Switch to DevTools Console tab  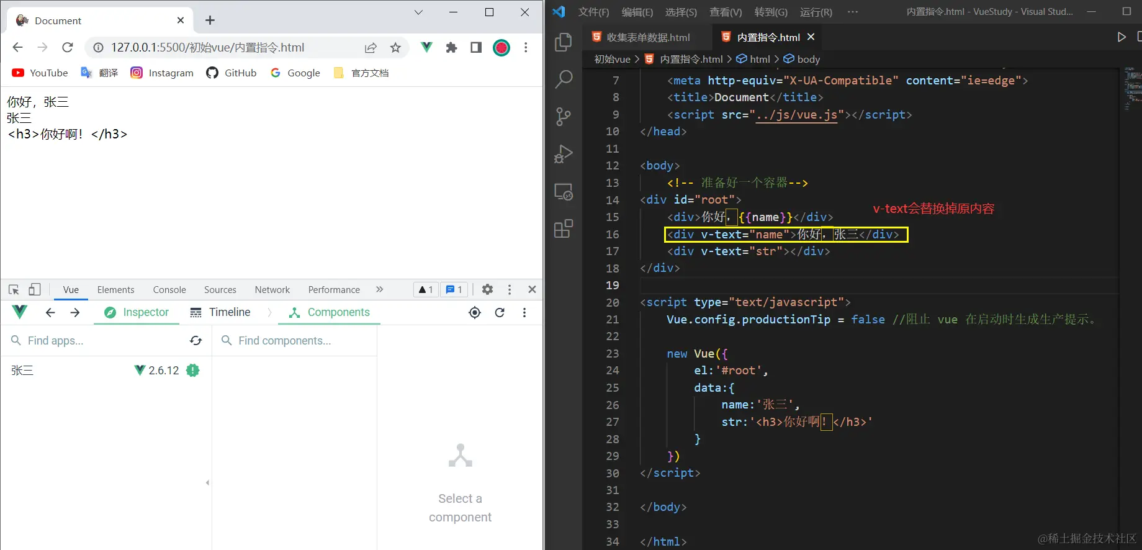coord(169,289)
